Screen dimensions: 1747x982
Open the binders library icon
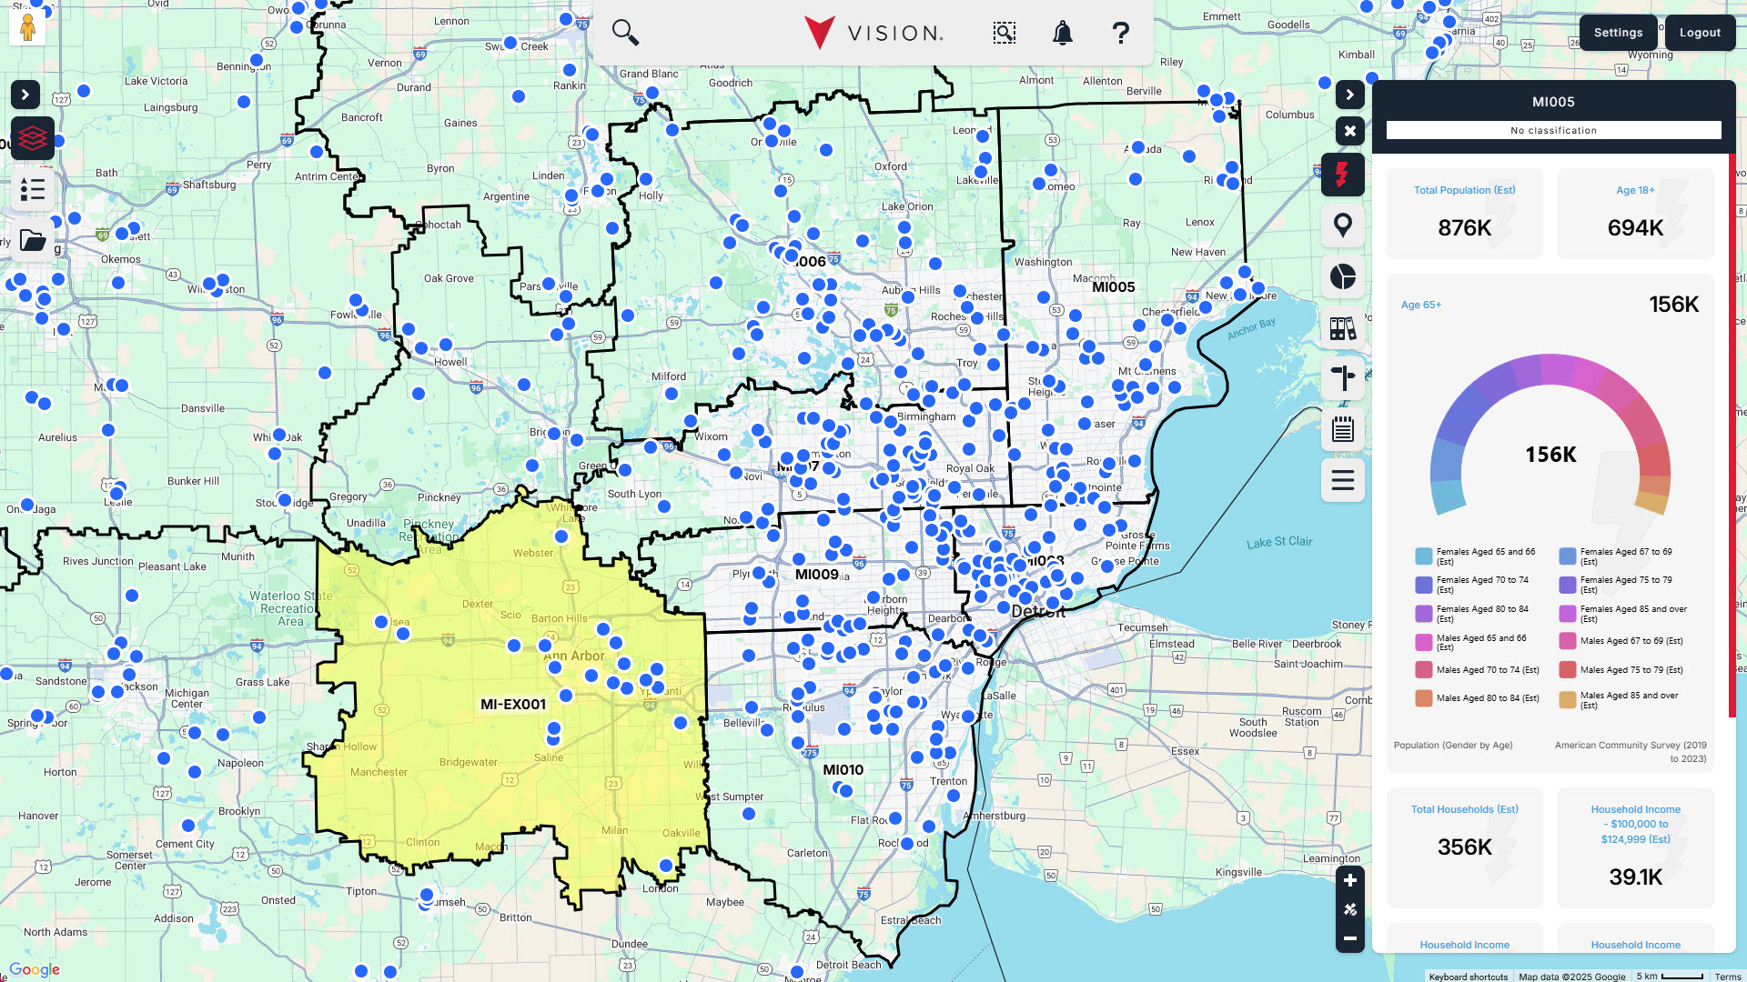click(1342, 327)
